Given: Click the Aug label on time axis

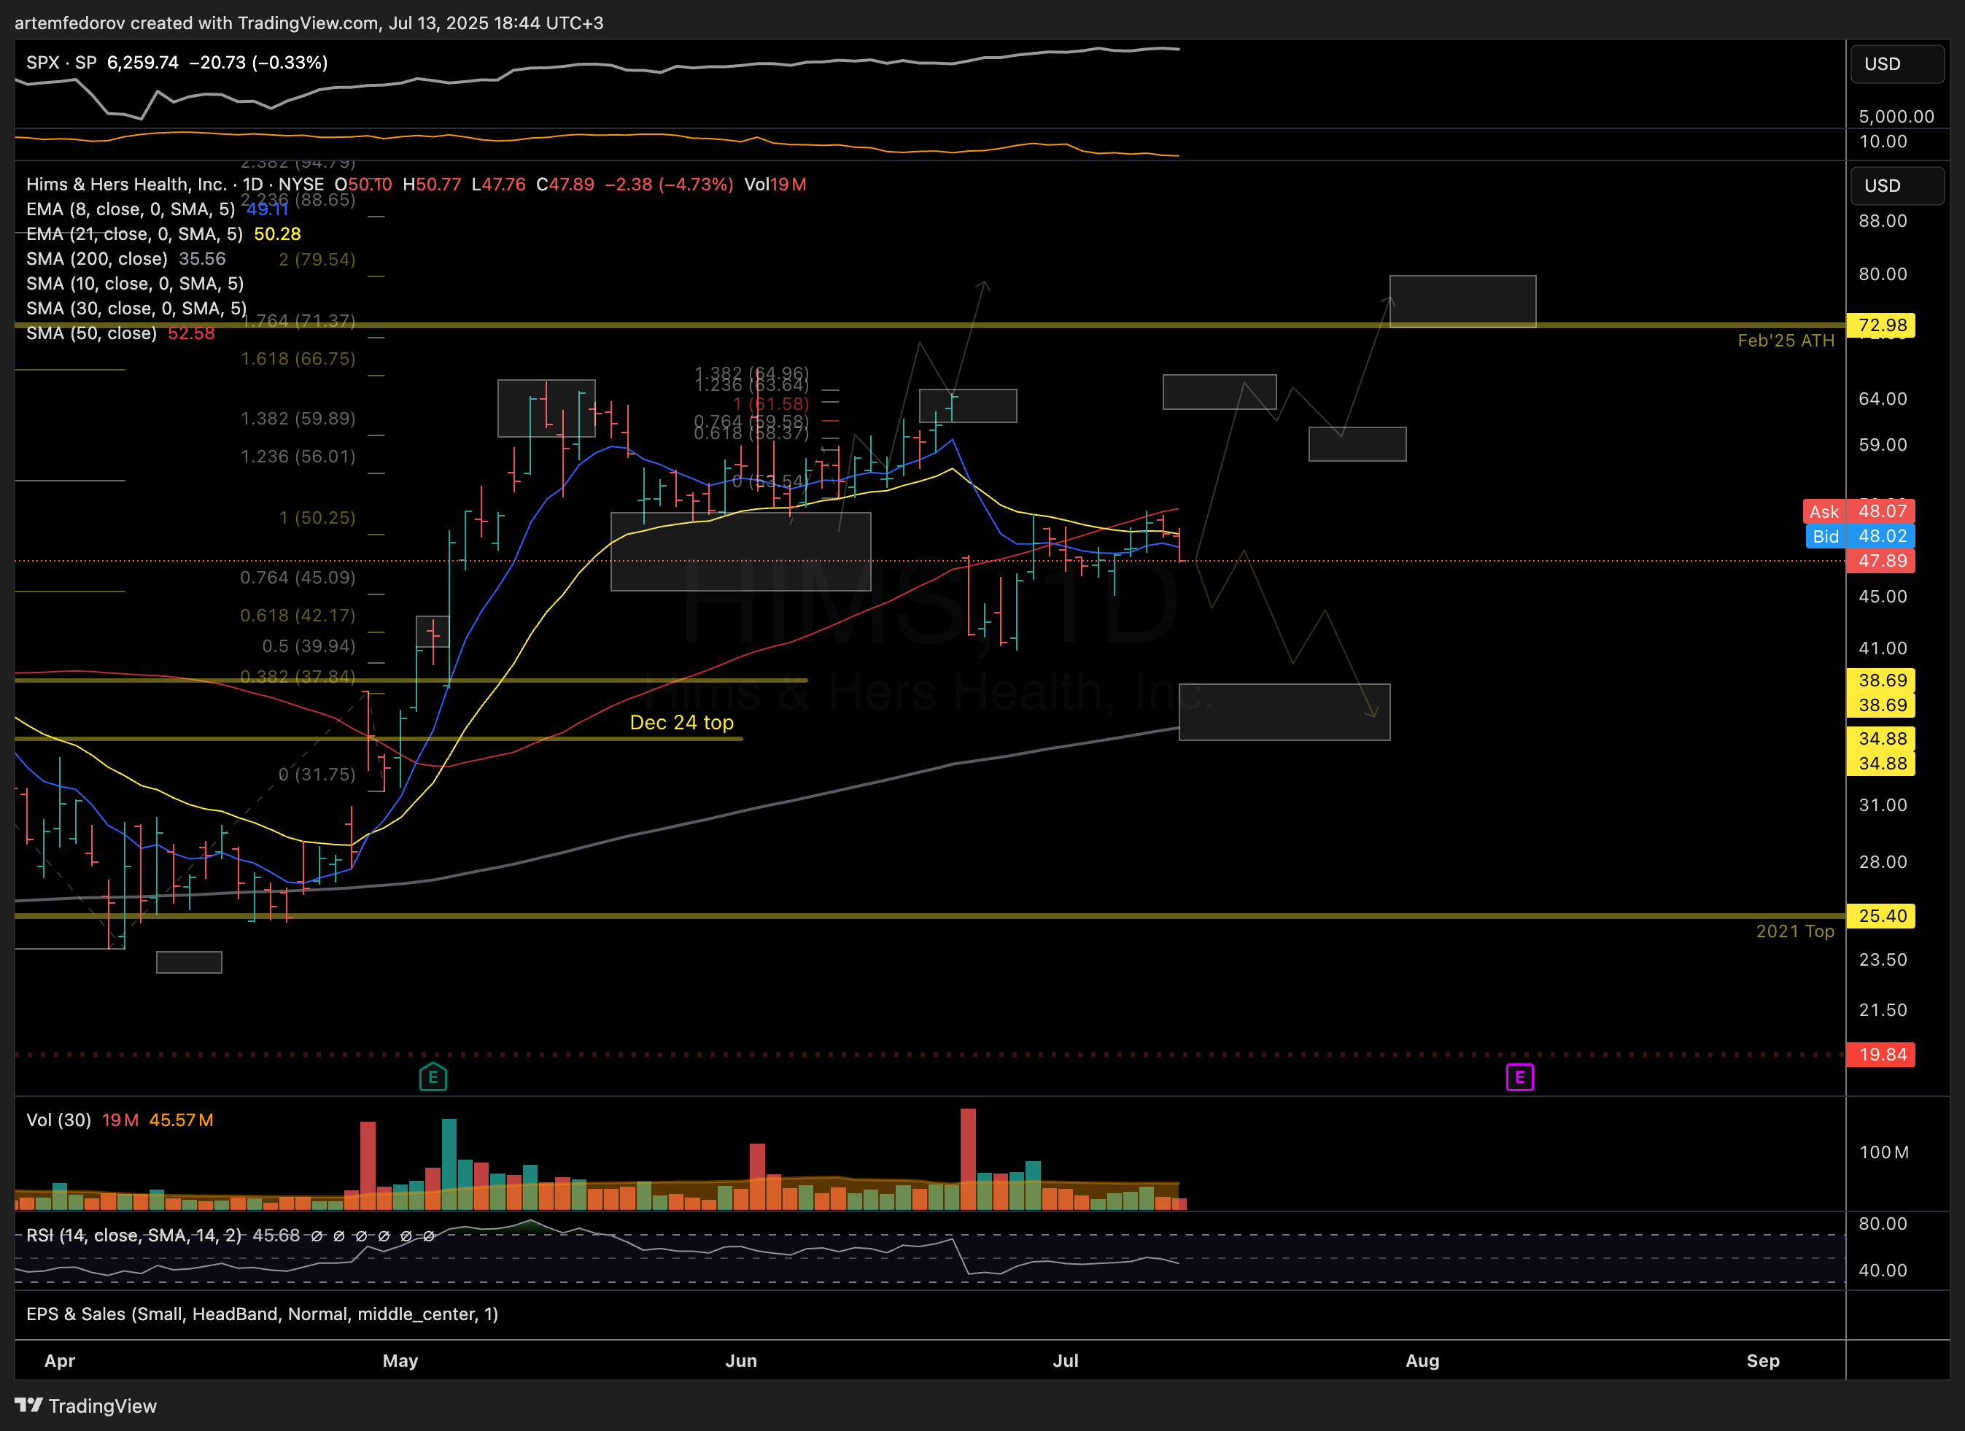Looking at the screenshot, I should 1422,1361.
